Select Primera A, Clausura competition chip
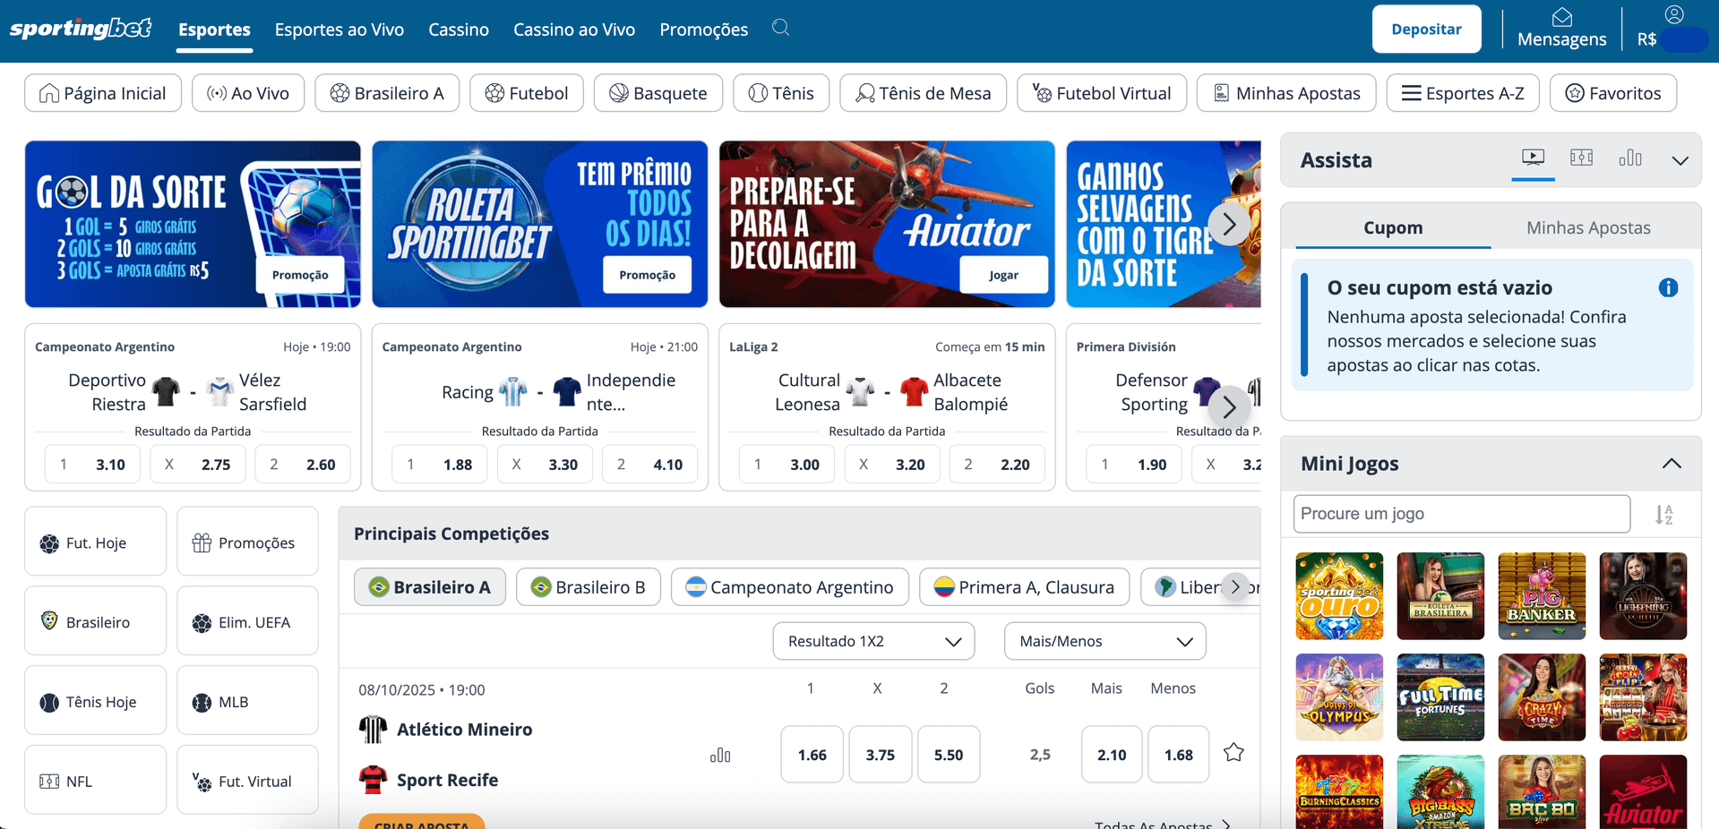 click(1024, 587)
